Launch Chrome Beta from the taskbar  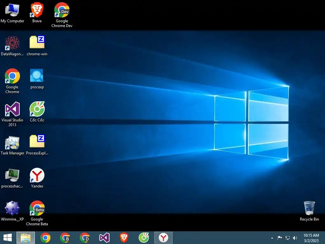point(65,238)
